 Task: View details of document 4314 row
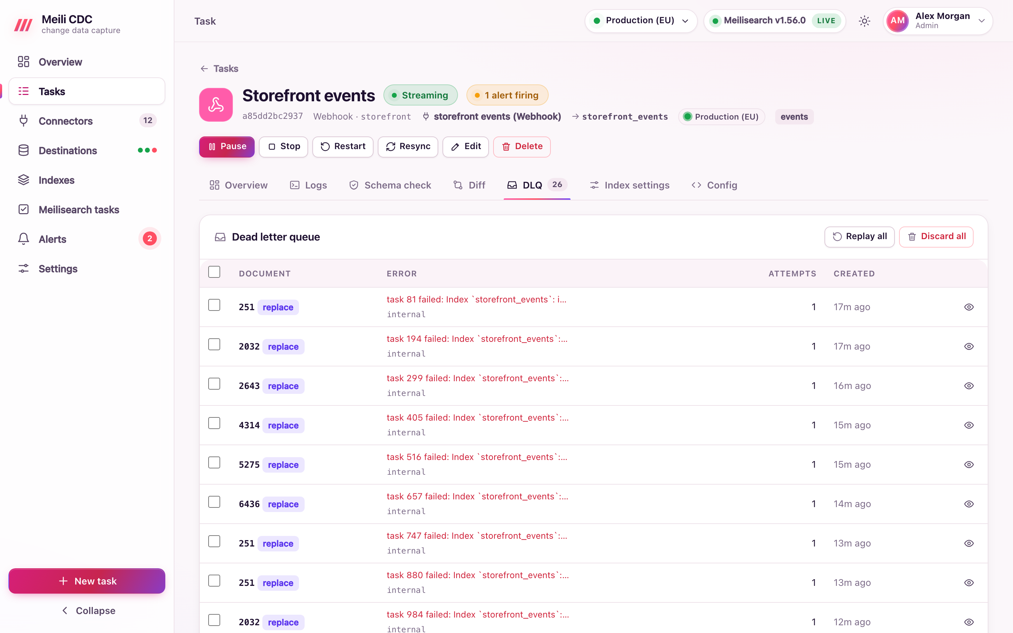click(969, 425)
